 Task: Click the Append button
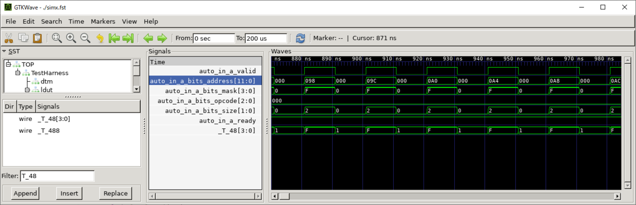pos(25,193)
